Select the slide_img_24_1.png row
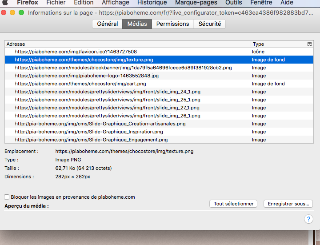The height and width of the screenshot is (245, 320). [159, 92]
